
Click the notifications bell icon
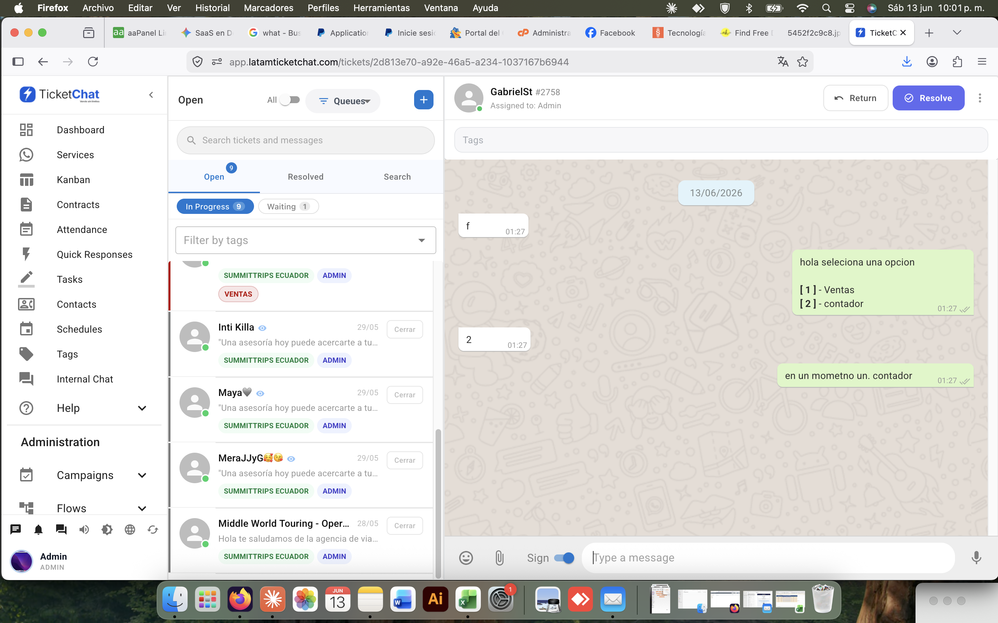[38, 530]
